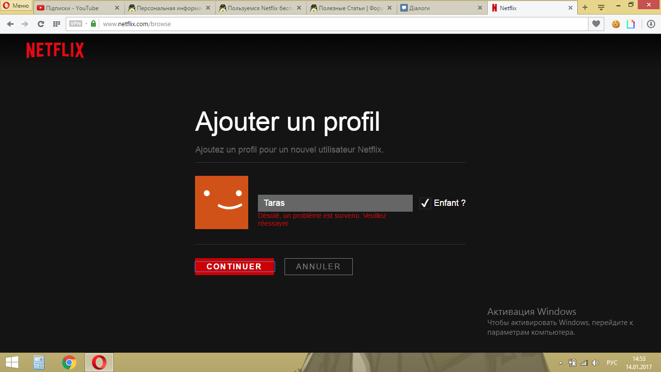This screenshot has height=372, width=661.
Task: Click the profile name field containing Taras
Action: point(335,203)
